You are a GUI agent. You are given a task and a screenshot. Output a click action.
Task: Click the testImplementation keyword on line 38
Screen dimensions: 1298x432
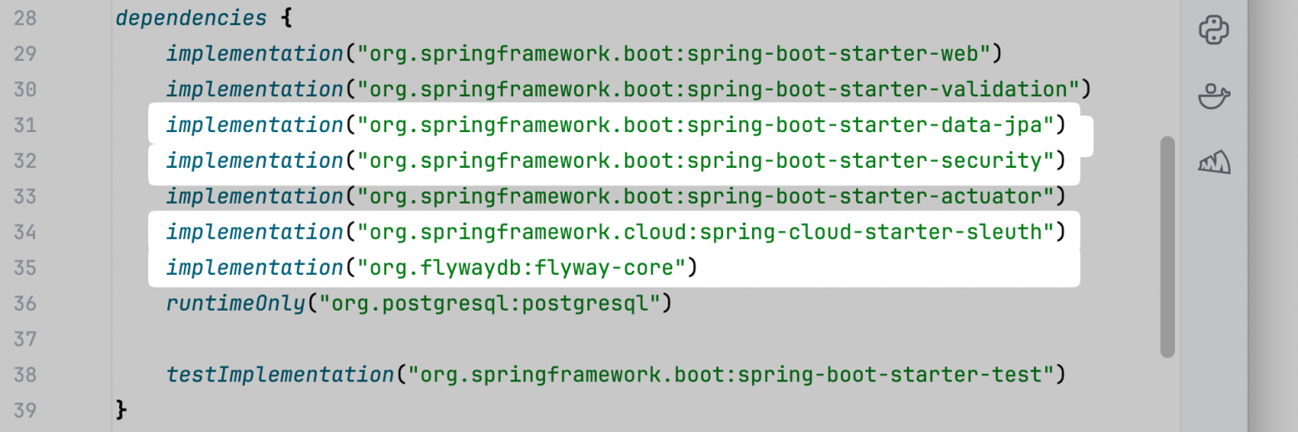pyautogui.click(x=280, y=375)
